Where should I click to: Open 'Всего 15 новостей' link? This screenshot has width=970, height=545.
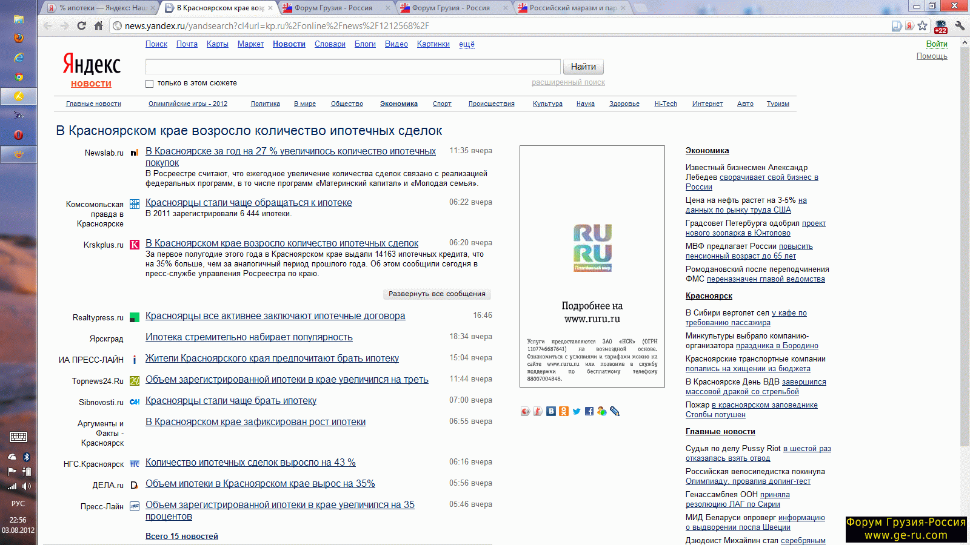click(x=182, y=536)
